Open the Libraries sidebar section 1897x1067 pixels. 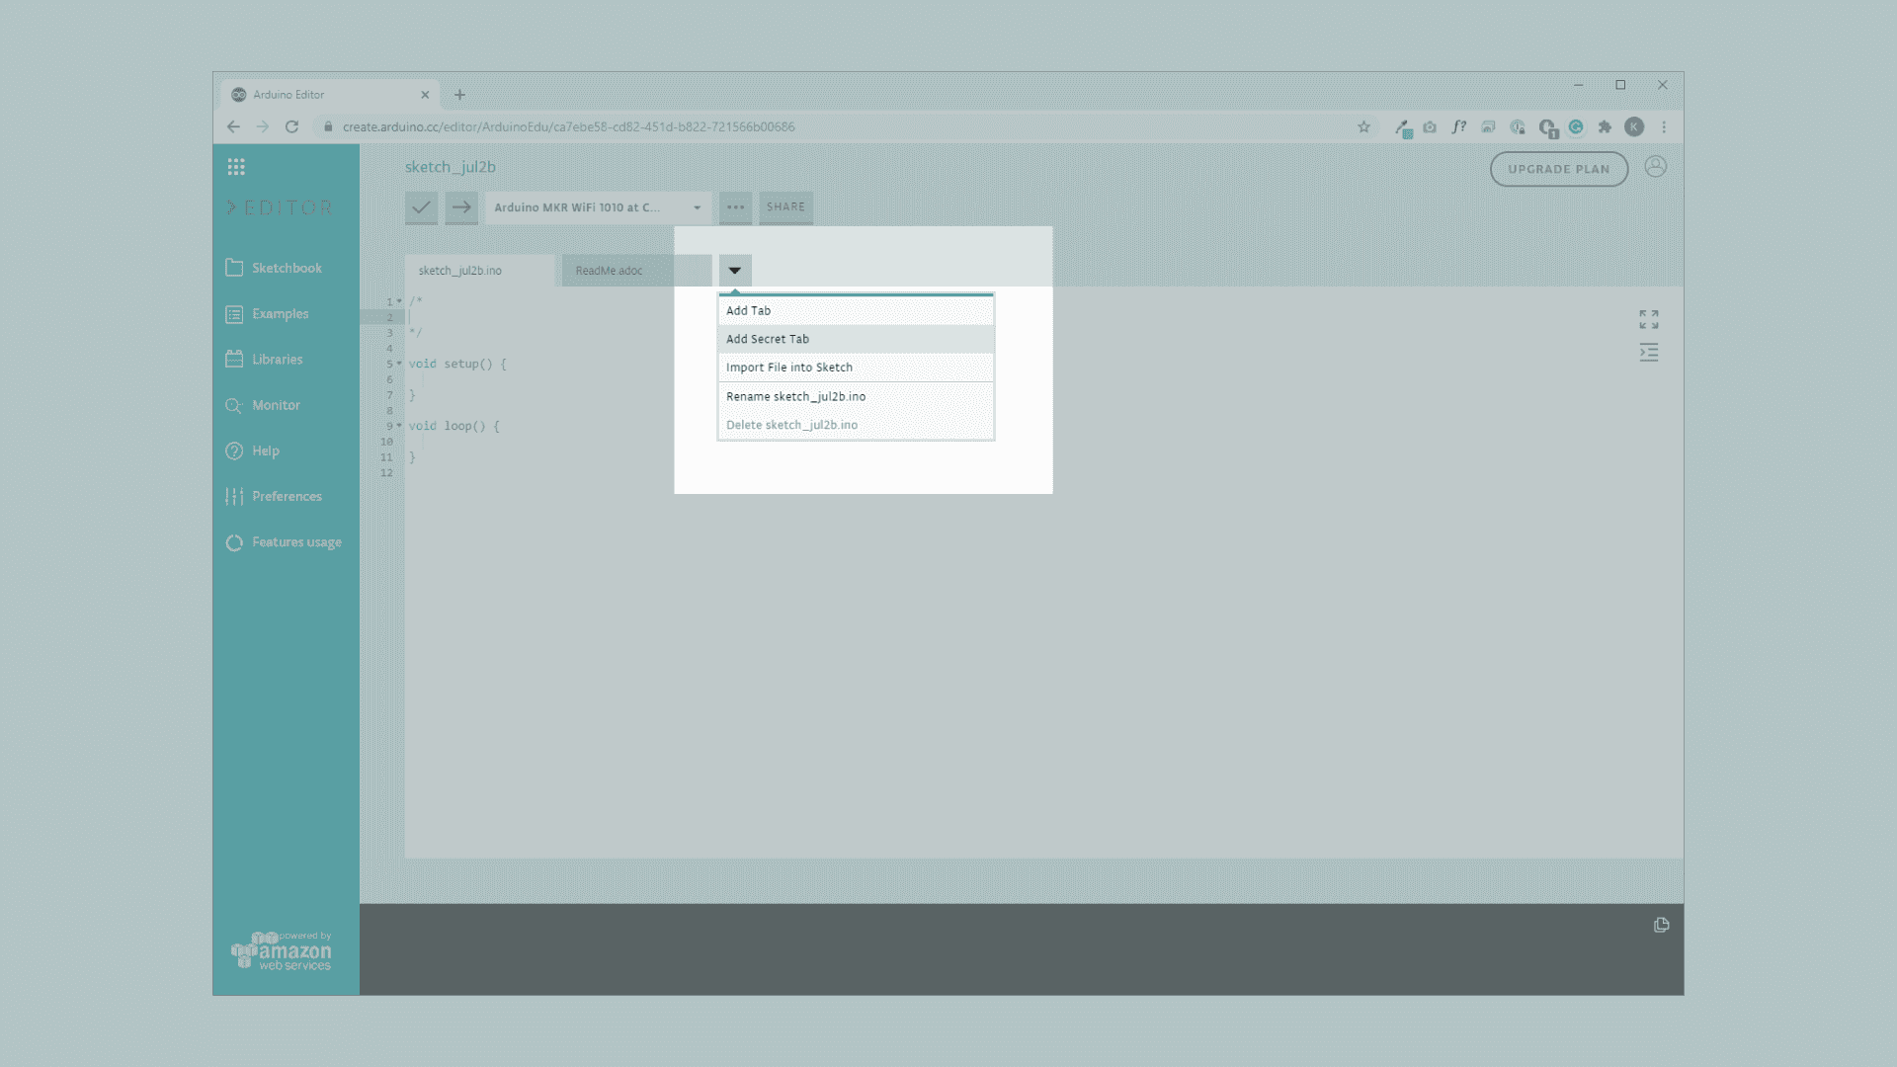[x=277, y=360]
